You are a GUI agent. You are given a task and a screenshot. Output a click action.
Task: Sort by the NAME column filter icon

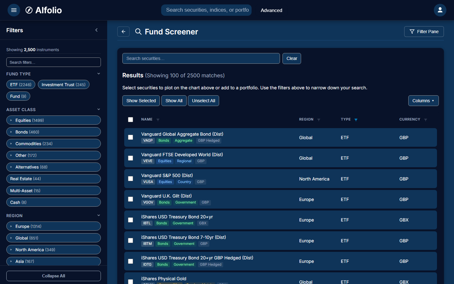tap(158, 120)
